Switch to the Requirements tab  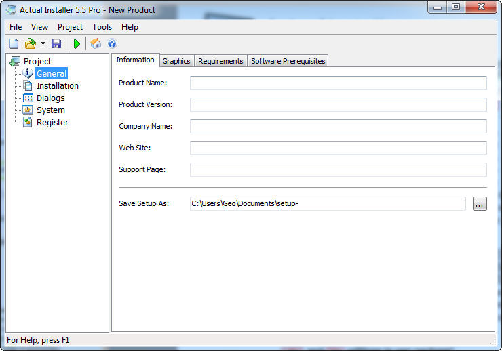(220, 61)
